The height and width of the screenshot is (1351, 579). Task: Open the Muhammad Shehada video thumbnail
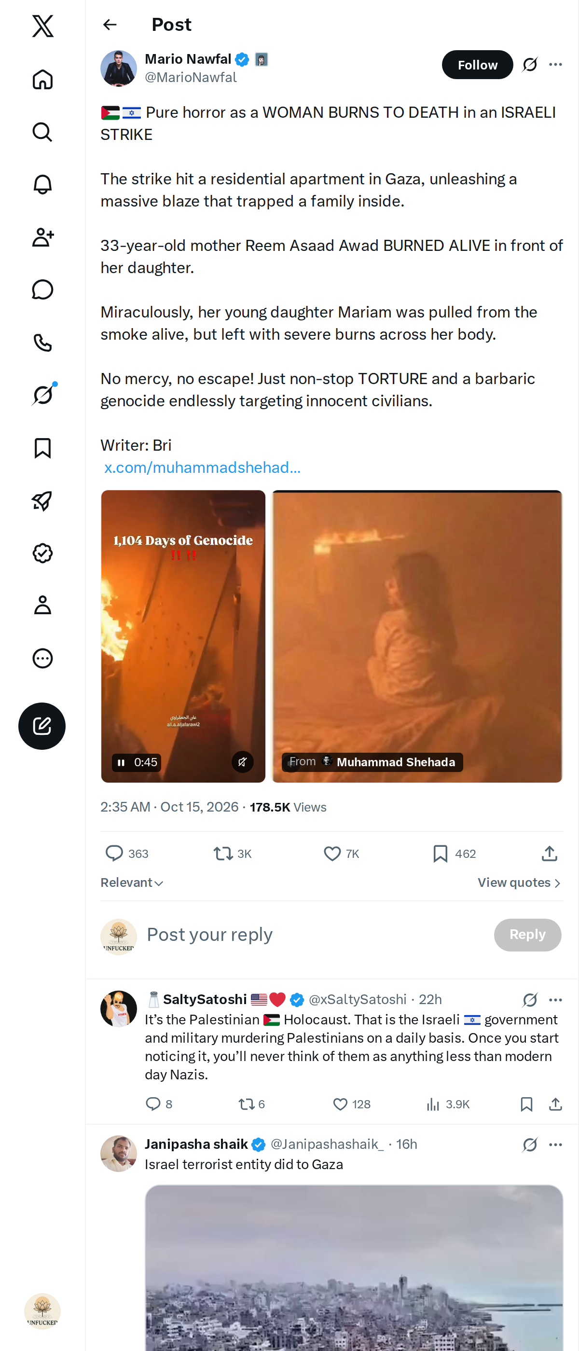[417, 636]
